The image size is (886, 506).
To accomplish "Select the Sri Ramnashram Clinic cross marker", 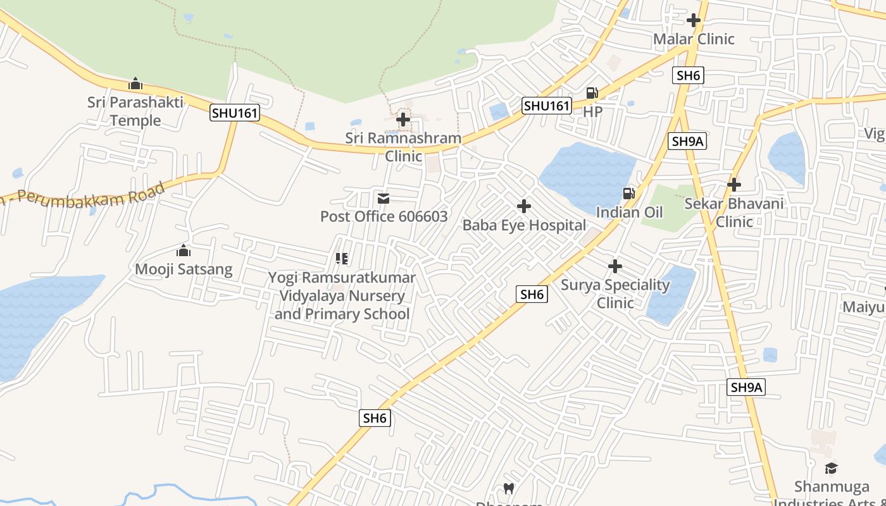I will pyautogui.click(x=403, y=119).
